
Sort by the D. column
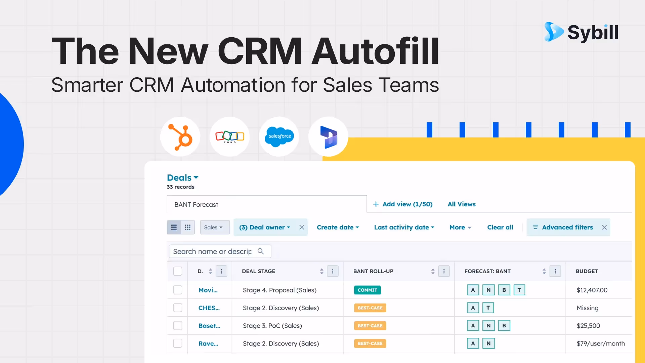[x=210, y=271]
